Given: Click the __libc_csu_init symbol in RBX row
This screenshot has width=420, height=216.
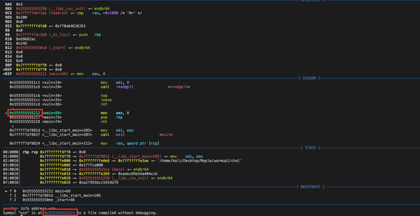Looking at the screenshot, I should tap(64, 9).
